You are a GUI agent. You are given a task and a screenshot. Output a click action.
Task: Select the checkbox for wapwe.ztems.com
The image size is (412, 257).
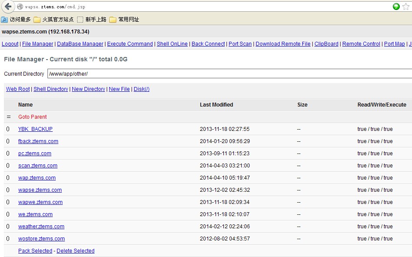(8, 202)
